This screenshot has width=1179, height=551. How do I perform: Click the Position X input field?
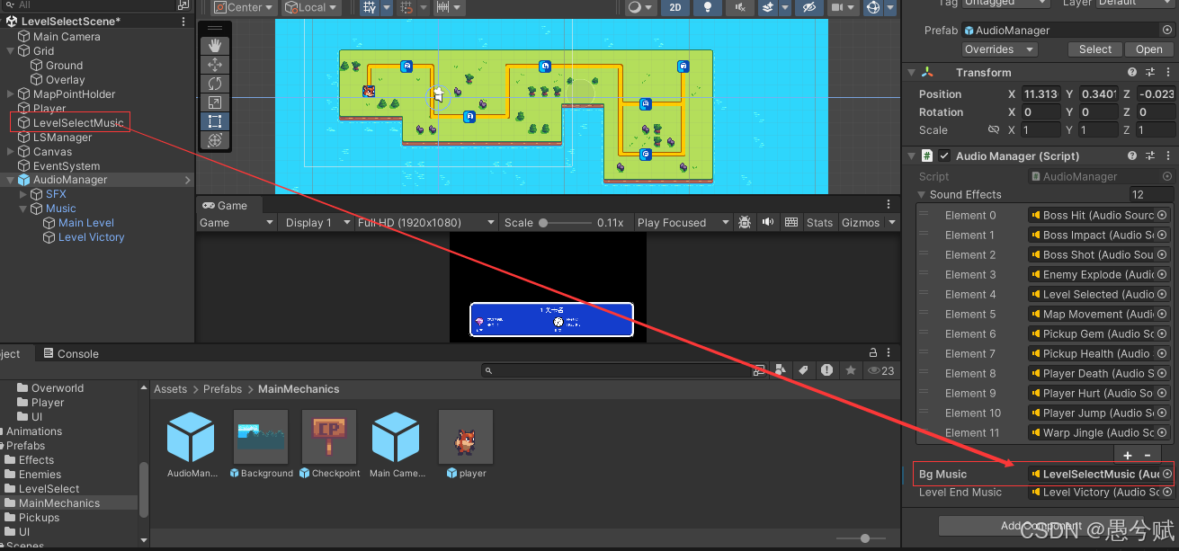[x=1041, y=94]
